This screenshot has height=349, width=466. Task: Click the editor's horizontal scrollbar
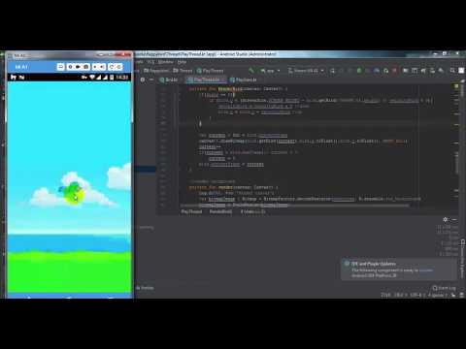click(x=294, y=206)
